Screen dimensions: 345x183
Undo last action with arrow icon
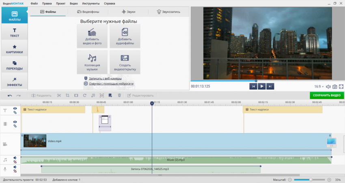click(x=10, y=96)
